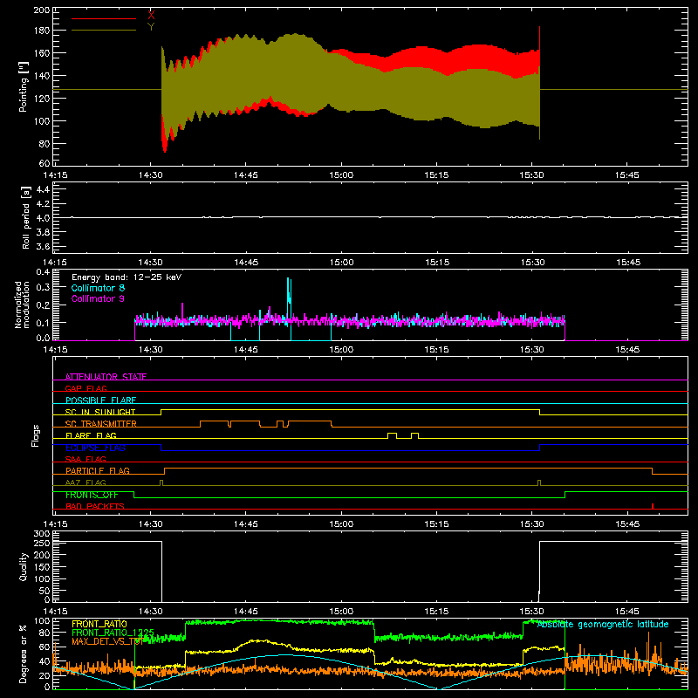Click the SC_TRANSMITTER flag label
The image size is (698, 698).
tap(100, 424)
